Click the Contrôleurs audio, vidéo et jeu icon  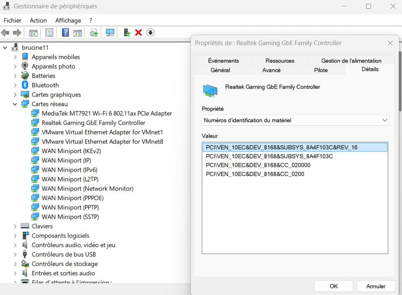pyautogui.click(x=25, y=244)
